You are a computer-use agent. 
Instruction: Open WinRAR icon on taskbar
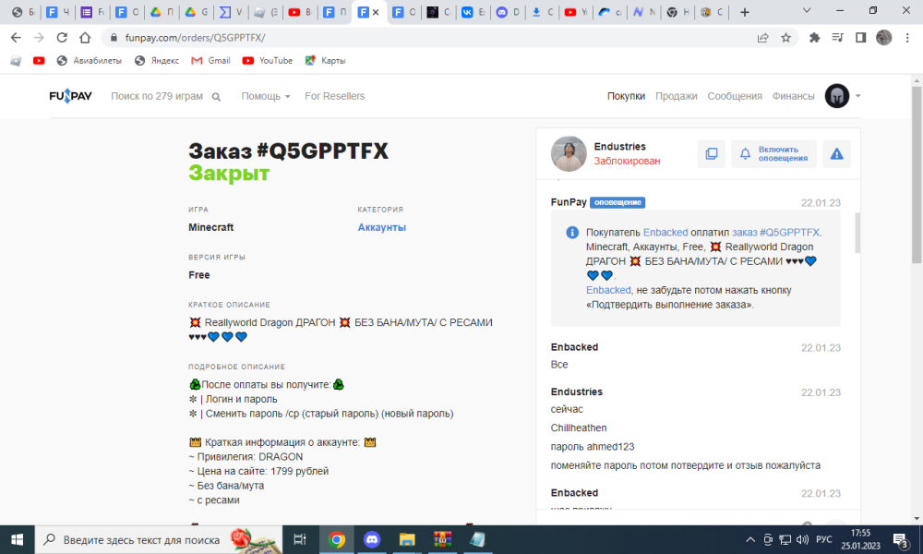442,540
